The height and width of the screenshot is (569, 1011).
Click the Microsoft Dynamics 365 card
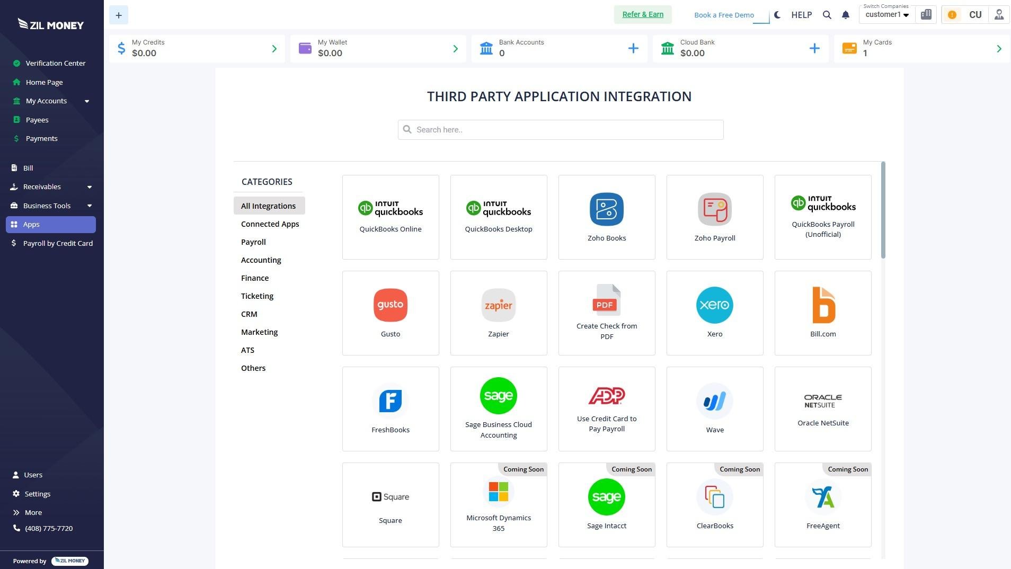tap(499, 505)
